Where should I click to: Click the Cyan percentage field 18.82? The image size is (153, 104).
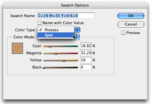(86, 46)
